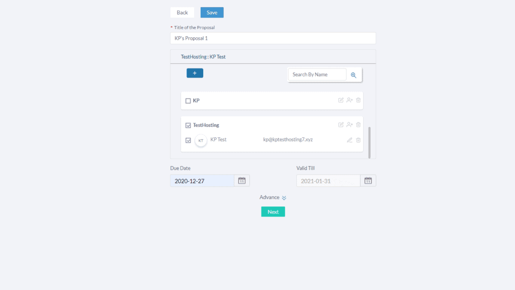Click the KT avatar badge on KP Test
The width and height of the screenshot is (515, 290).
pyautogui.click(x=201, y=140)
